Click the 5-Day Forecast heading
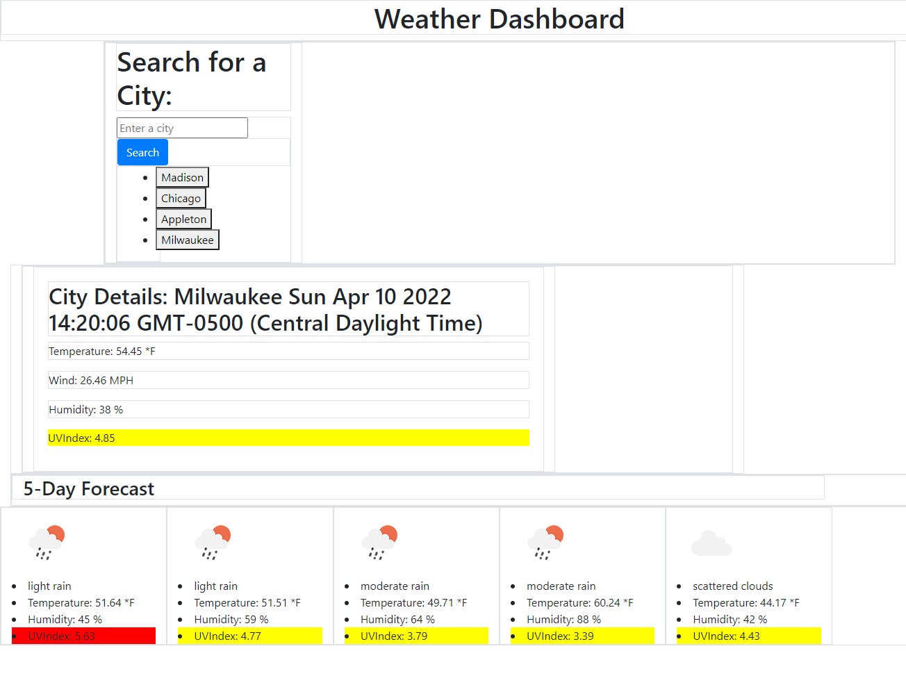Screen dimensions: 906x685 coord(88,488)
